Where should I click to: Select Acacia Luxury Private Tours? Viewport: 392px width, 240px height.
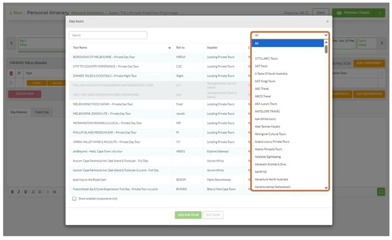pos(271,142)
